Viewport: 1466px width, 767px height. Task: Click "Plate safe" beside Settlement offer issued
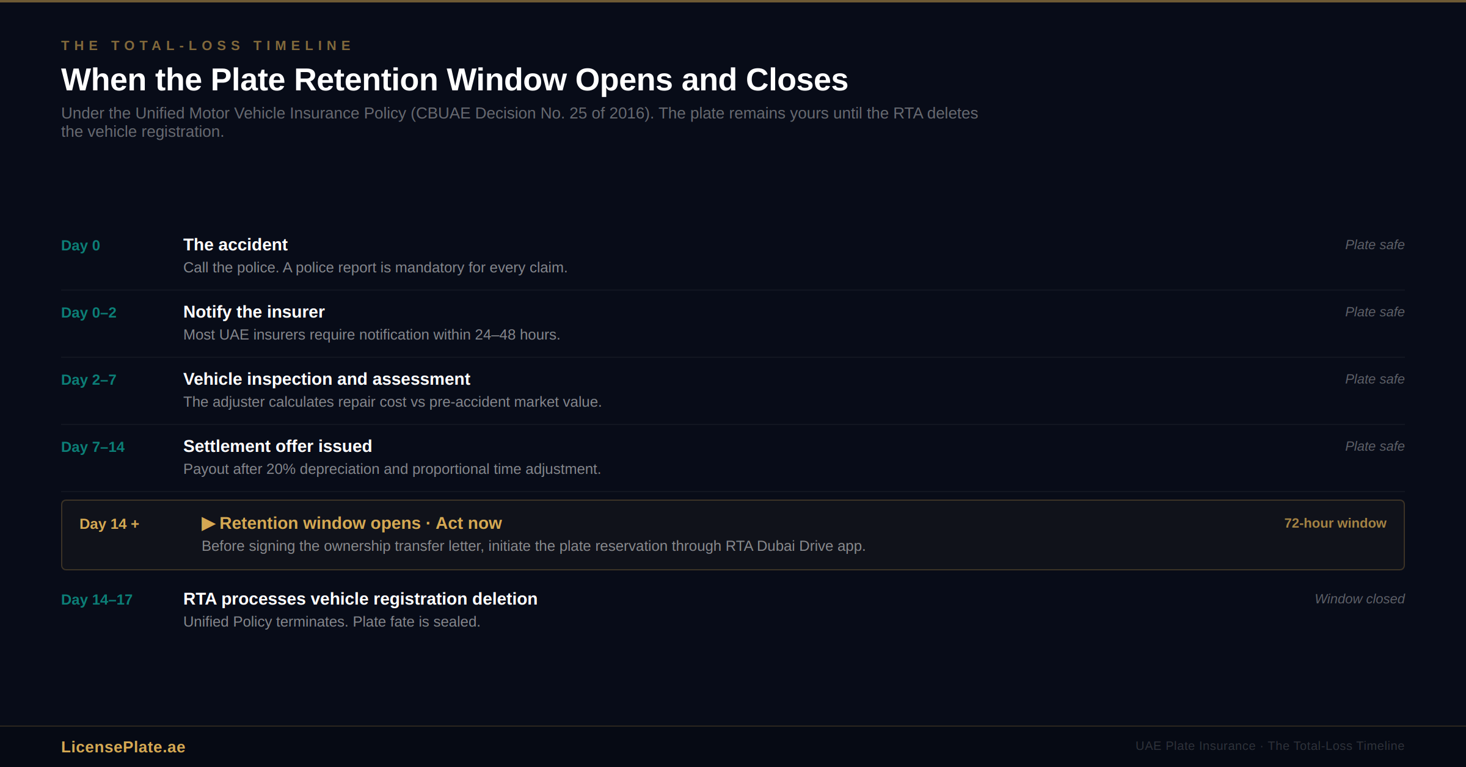coord(1374,446)
